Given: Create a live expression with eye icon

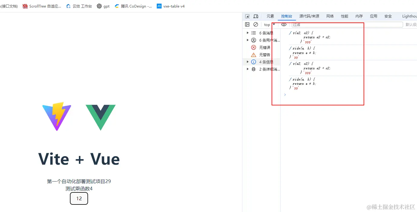Looking at the screenshot, I should pos(284,24).
